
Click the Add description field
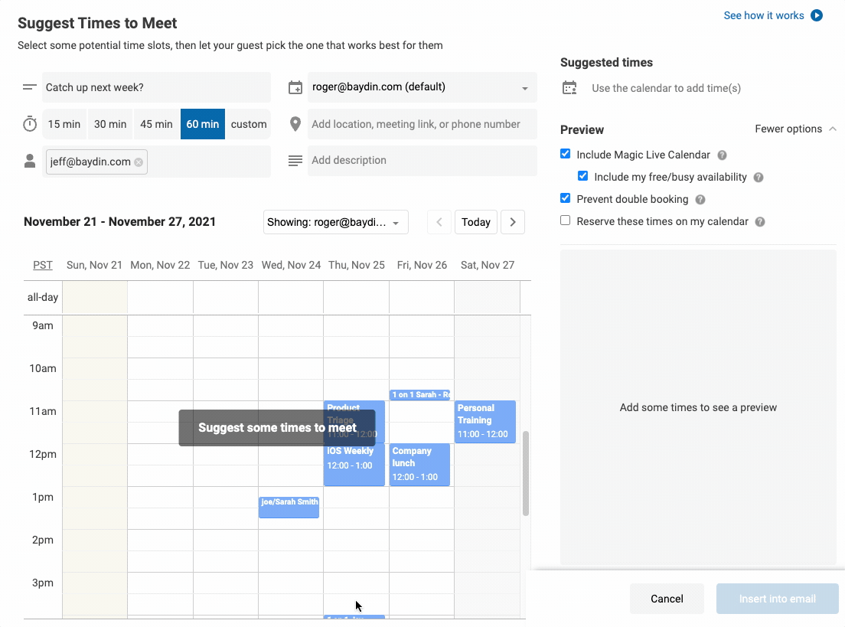coord(422,161)
